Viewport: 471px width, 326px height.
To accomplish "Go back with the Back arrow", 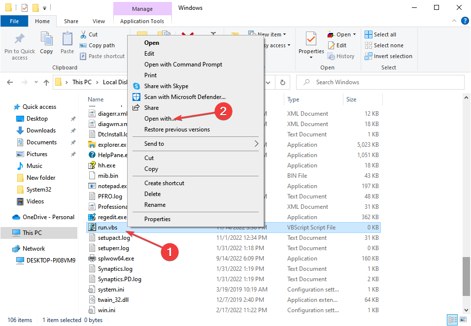I will pos(10,82).
